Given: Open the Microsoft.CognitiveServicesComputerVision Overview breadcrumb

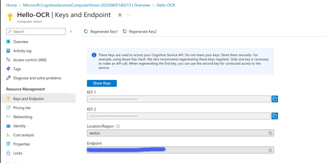Looking at the screenshot, I should coord(86,5).
